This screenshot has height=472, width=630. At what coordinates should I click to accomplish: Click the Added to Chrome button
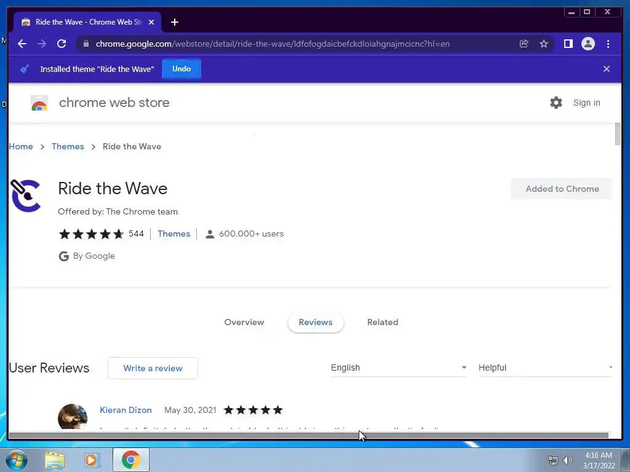click(562, 189)
